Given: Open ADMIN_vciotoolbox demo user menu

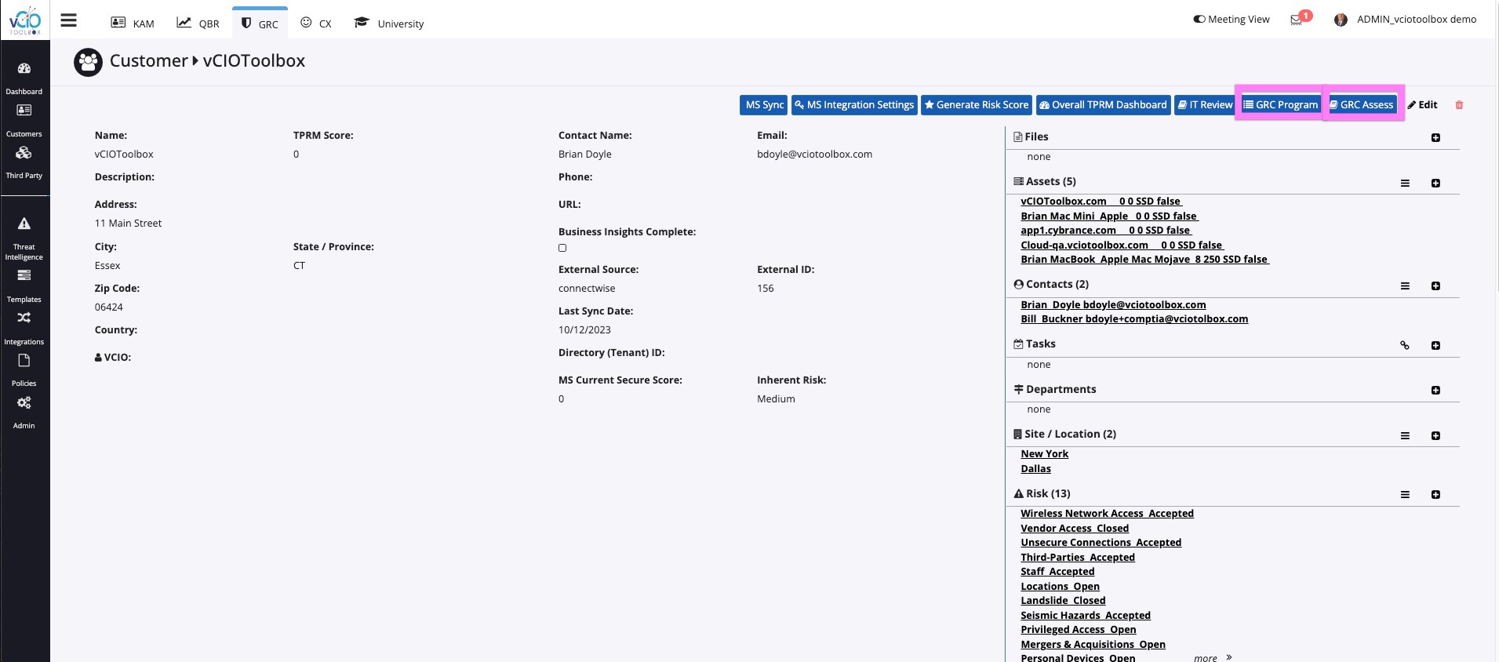Looking at the screenshot, I should [x=1417, y=20].
